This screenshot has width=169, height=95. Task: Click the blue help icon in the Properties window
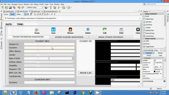coord(164,81)
